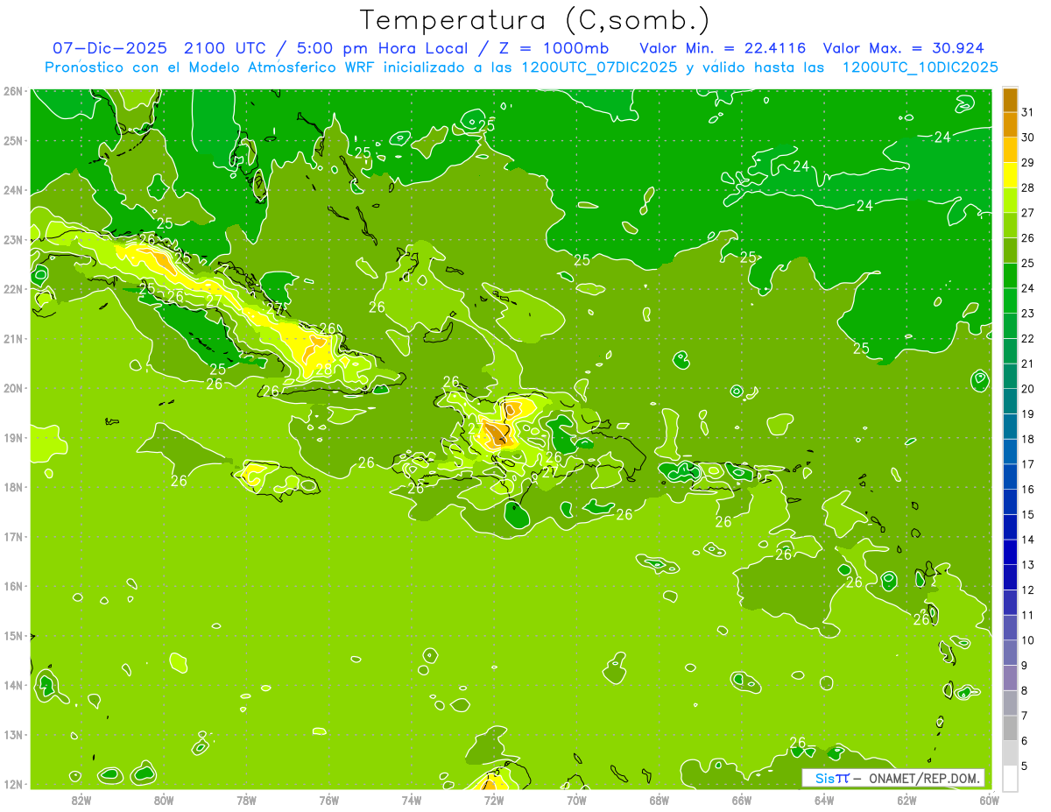Click latitude axis label '17N'
Viewport: 1051px width, 812px height.
pyautogui.click(x=13, y=536)
